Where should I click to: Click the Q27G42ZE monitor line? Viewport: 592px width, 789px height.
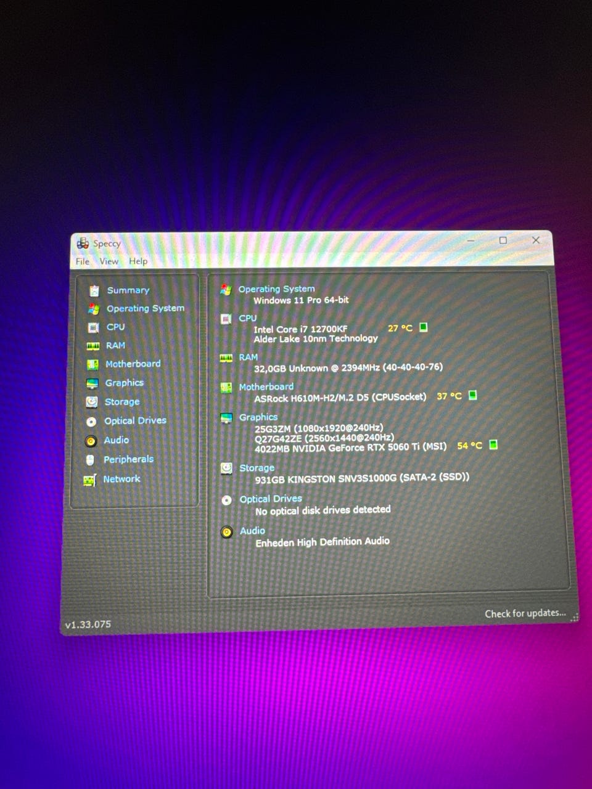324,438
